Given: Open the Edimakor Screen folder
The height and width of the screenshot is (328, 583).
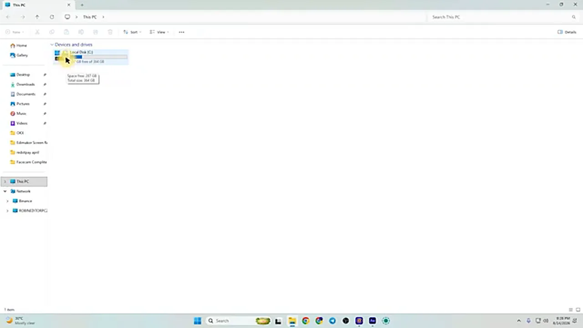Looking at the screenshot, I should tap(28, 143).
